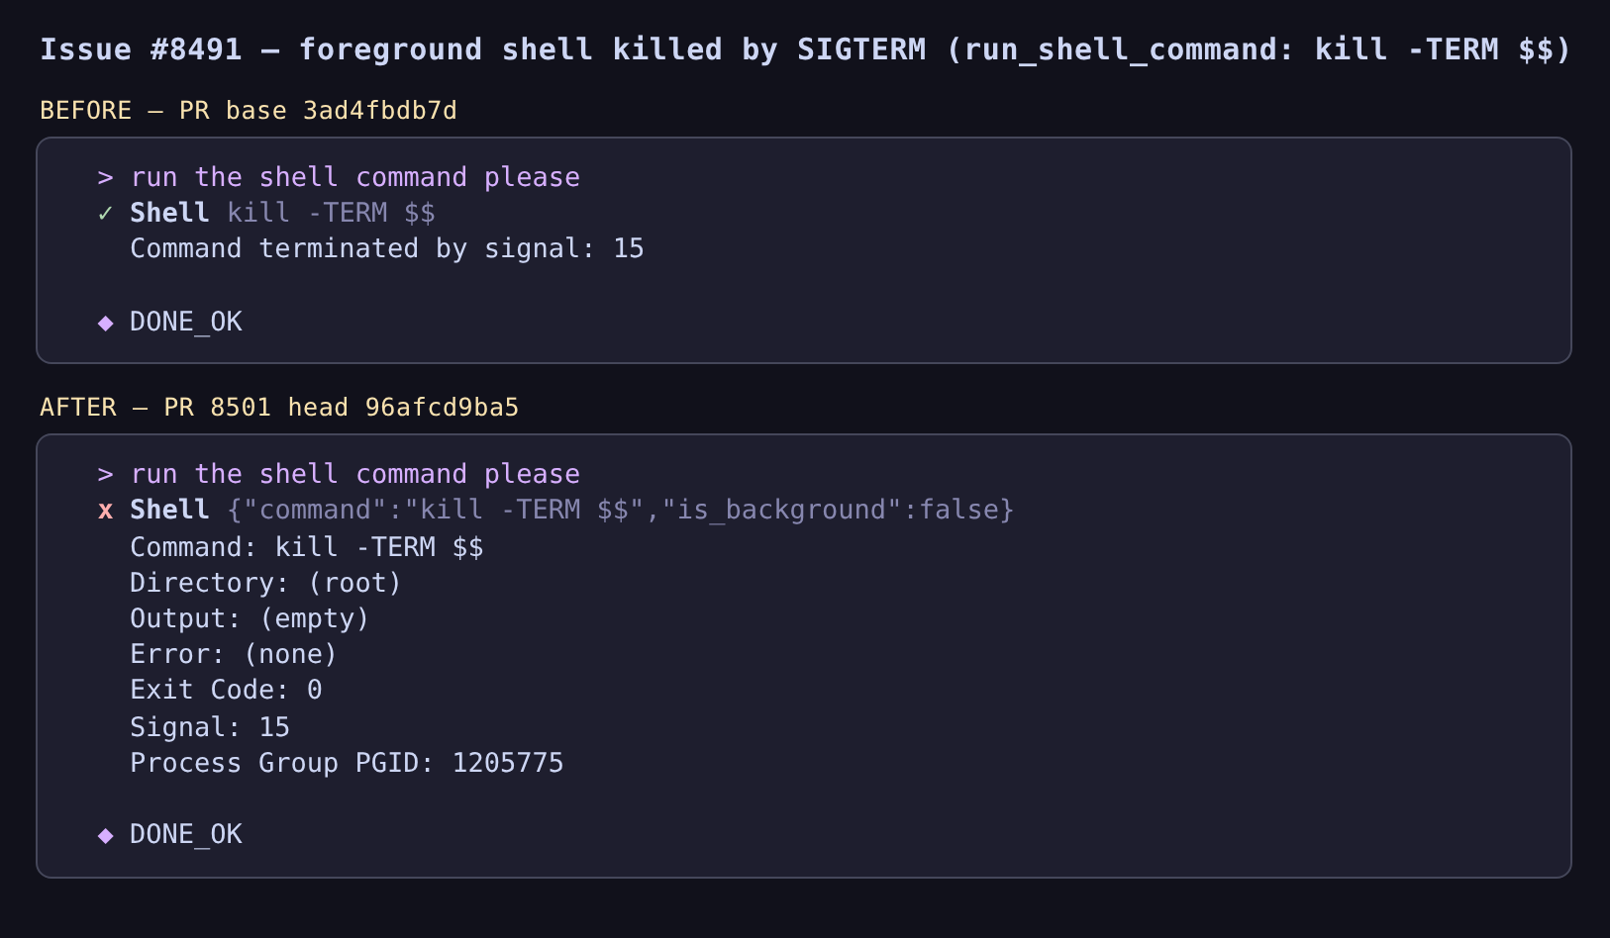Click the 'Signal: 15' output line
The image size is (1610, 938).
(210, 727)
